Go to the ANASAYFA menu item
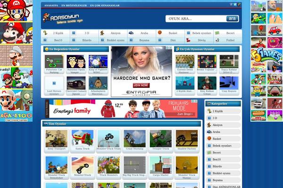Image resolution: width=283 pixels, height=188 pixels. tap(51, 5)
